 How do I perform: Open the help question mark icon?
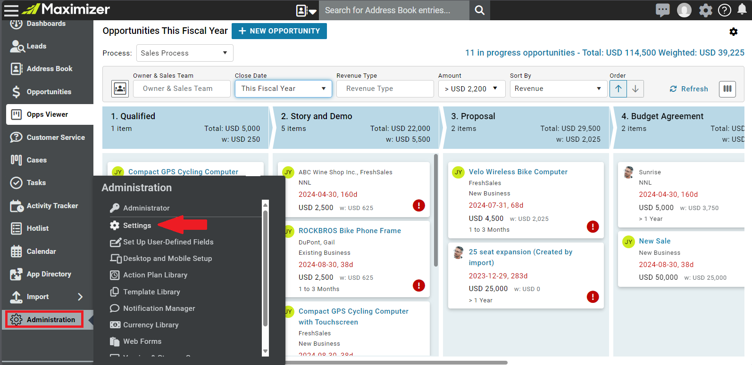tap(724, 10)
